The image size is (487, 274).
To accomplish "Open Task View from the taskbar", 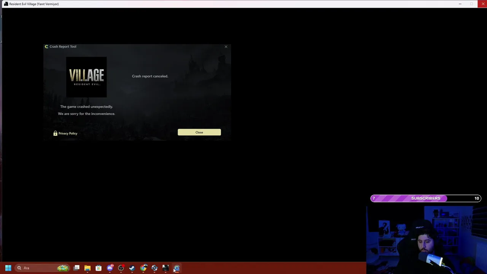I will [x=76, y=268].
